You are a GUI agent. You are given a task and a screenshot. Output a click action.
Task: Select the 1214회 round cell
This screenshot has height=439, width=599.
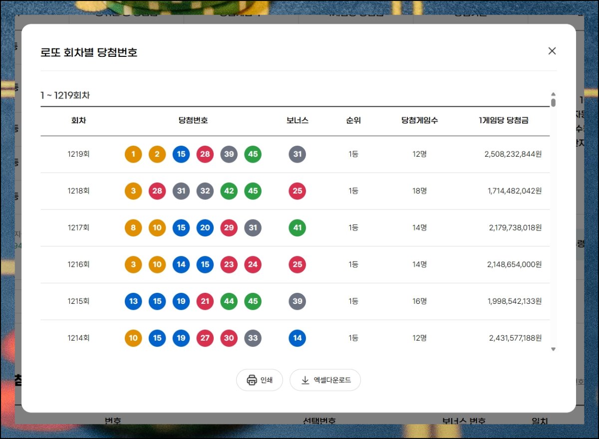click(79, 338)
